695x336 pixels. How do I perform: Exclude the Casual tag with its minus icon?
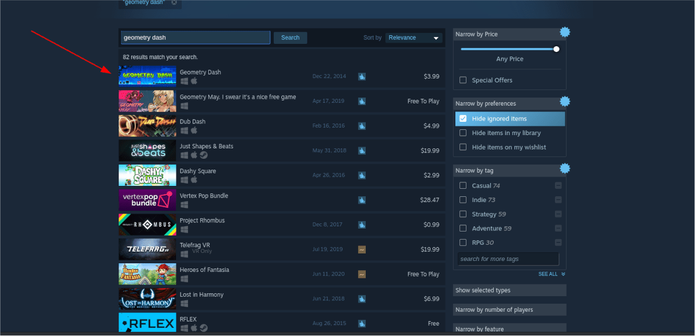click(558, 185)
